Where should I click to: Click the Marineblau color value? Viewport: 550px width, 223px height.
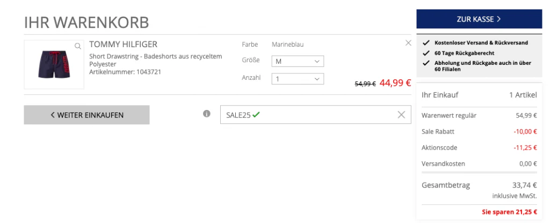click(x=288, y=44)
